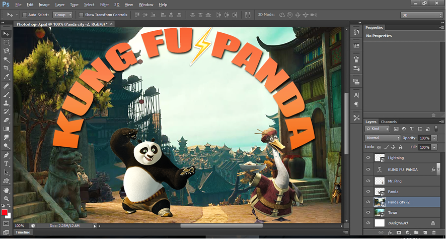Click the Create new group folder icon
The height and width of the screenshot is (239, 446).
tap(416, 232)
